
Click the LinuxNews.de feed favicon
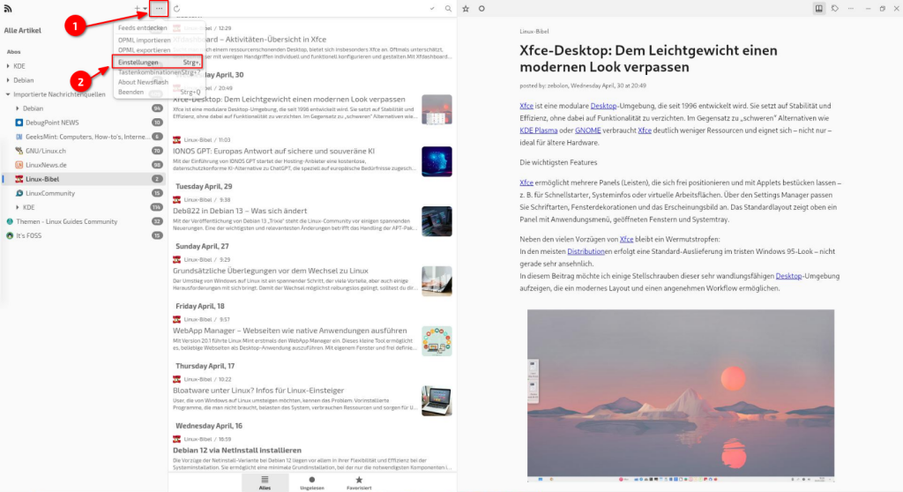pos(19,165)
